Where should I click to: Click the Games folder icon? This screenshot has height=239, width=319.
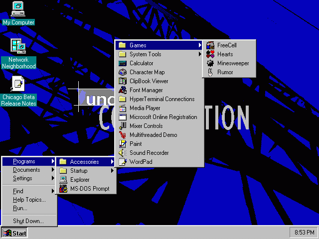122,45
